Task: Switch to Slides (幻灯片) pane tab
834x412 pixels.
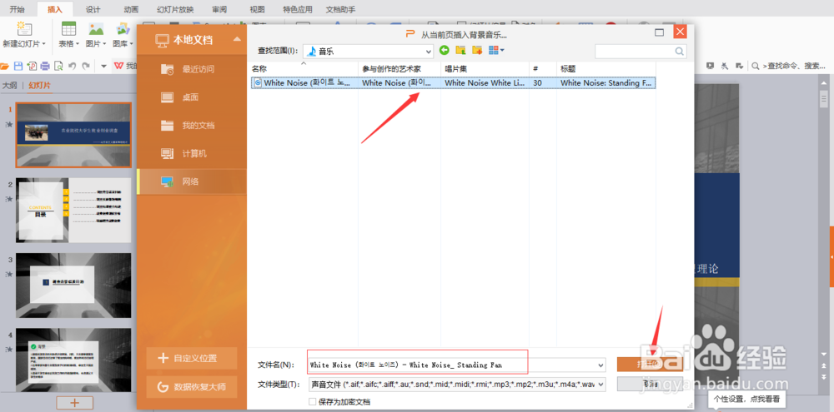Action: (x=40, y=86)
